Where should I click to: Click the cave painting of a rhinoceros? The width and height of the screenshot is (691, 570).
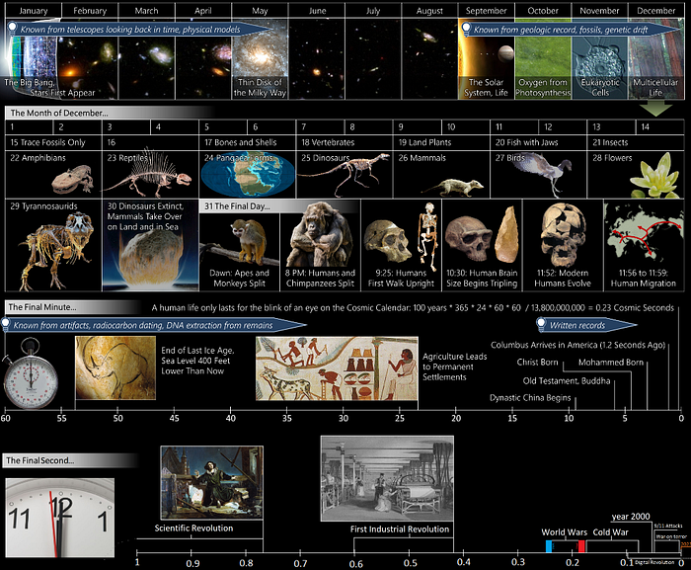(115, 367)
